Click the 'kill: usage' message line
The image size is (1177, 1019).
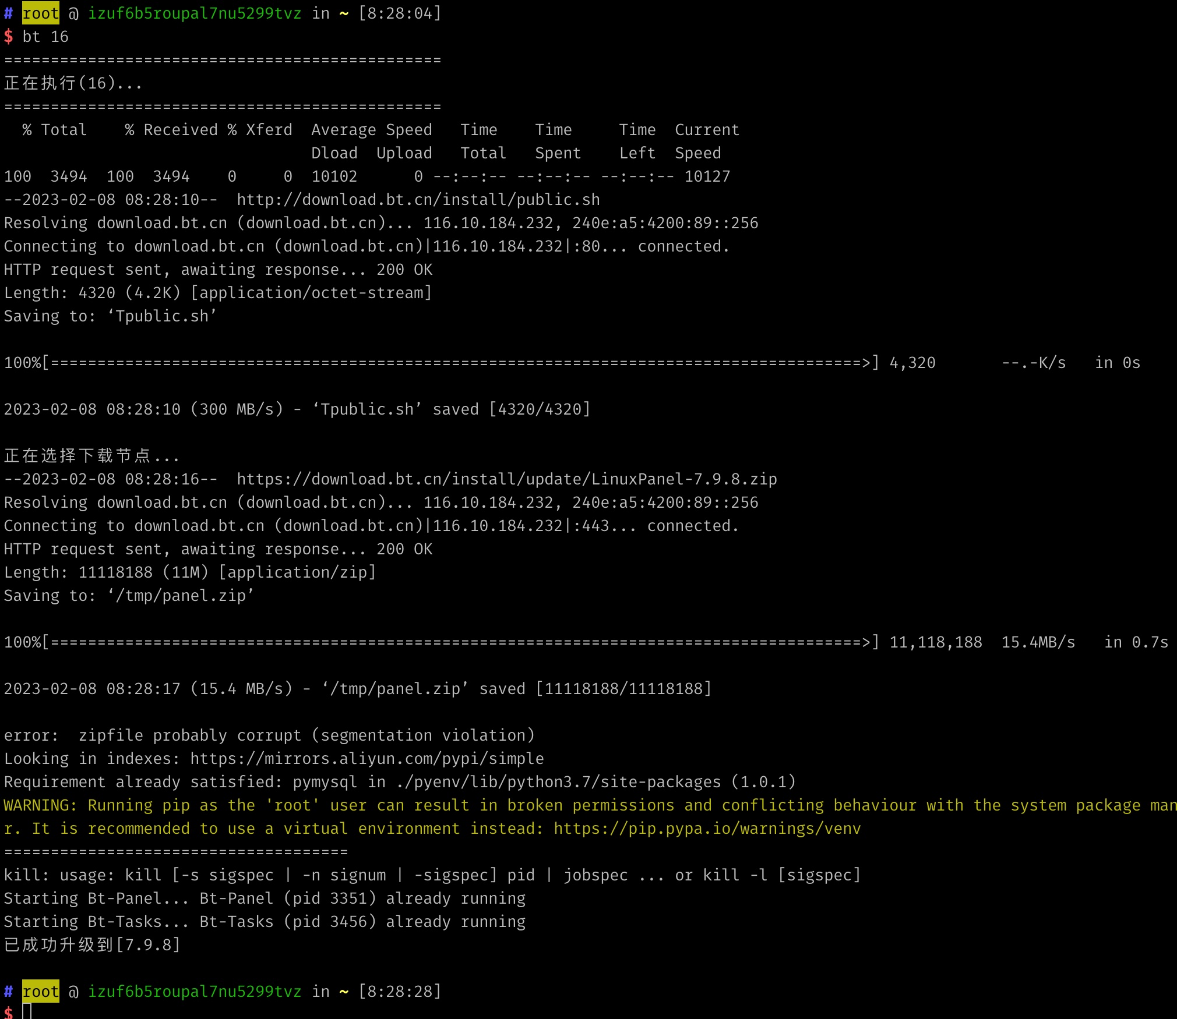[432, 875]
